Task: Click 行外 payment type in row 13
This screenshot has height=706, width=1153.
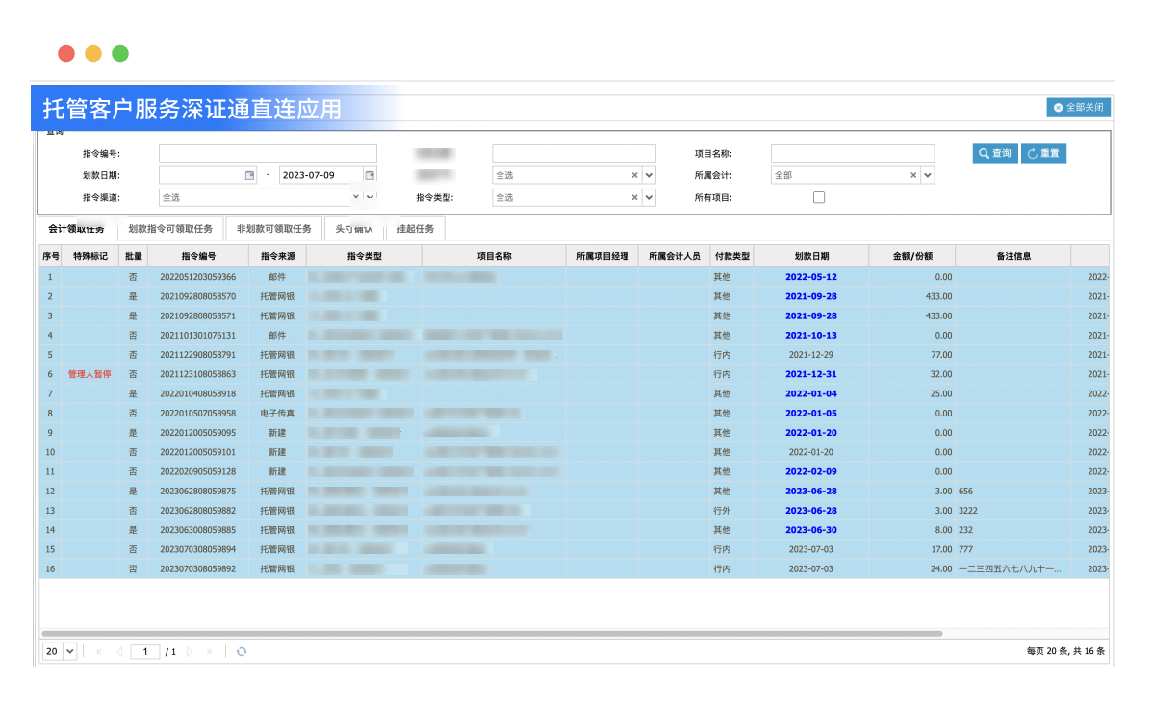Action: pyautogui.click(x=722, y=512)
